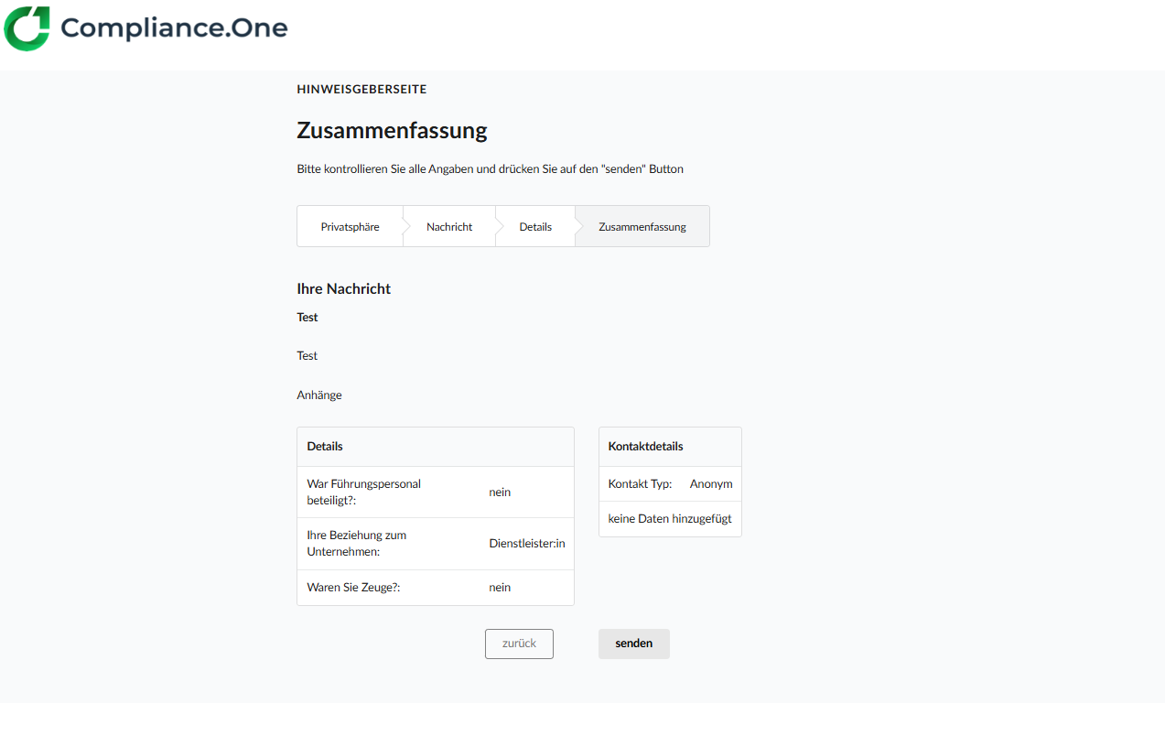This screenshot has width=1165, height=736.
Task: Click the 'Ihre Nachricht' heading
Action: tap(343, 288)
